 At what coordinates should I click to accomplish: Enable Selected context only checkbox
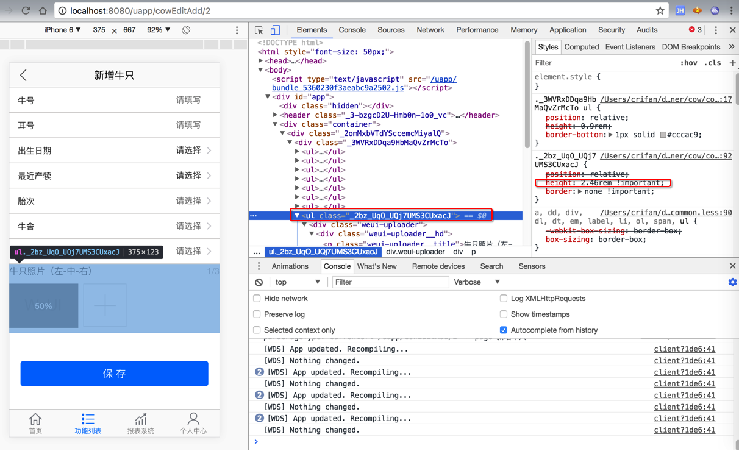click(257, 330)
